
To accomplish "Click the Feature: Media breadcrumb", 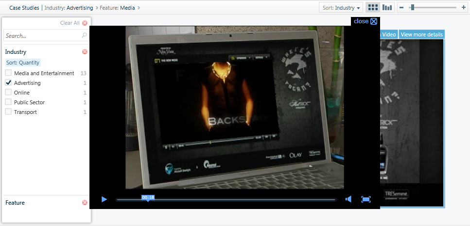I will pyautogui.click(x=117, y=8).
